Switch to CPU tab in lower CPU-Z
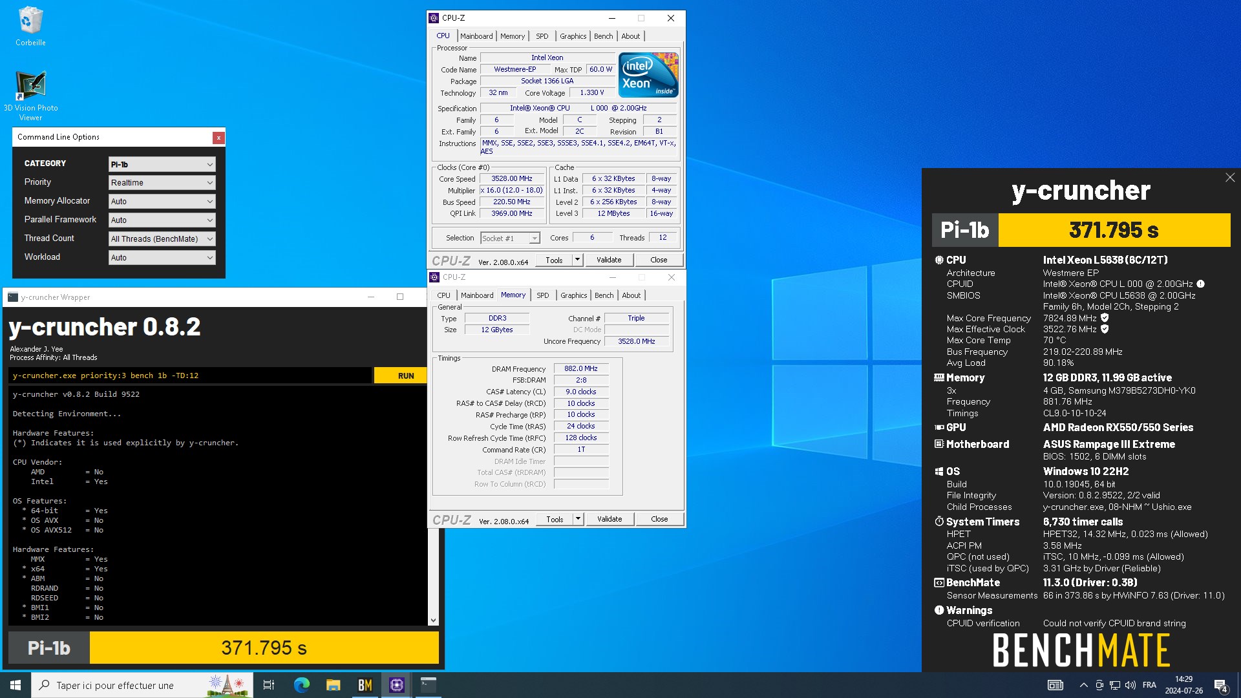1241x698 pixels. [x=444, y=295]
